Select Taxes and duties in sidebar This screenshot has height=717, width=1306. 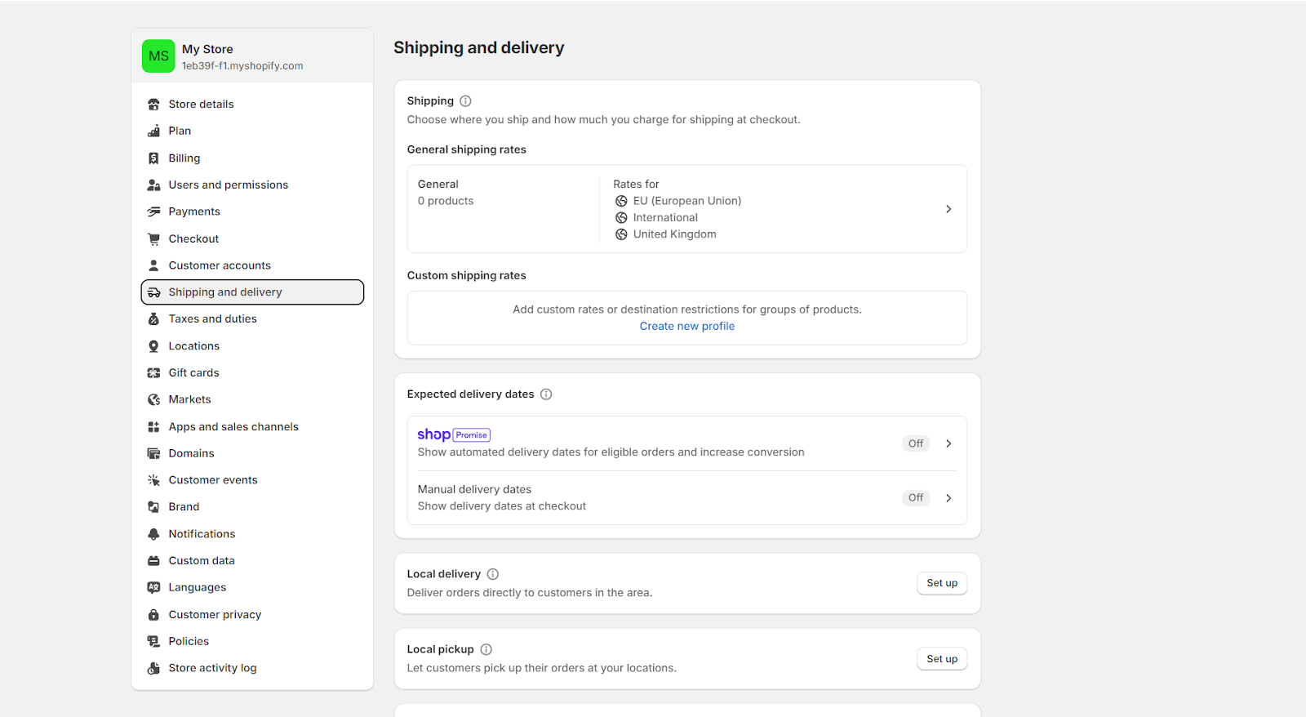[252, 319]
